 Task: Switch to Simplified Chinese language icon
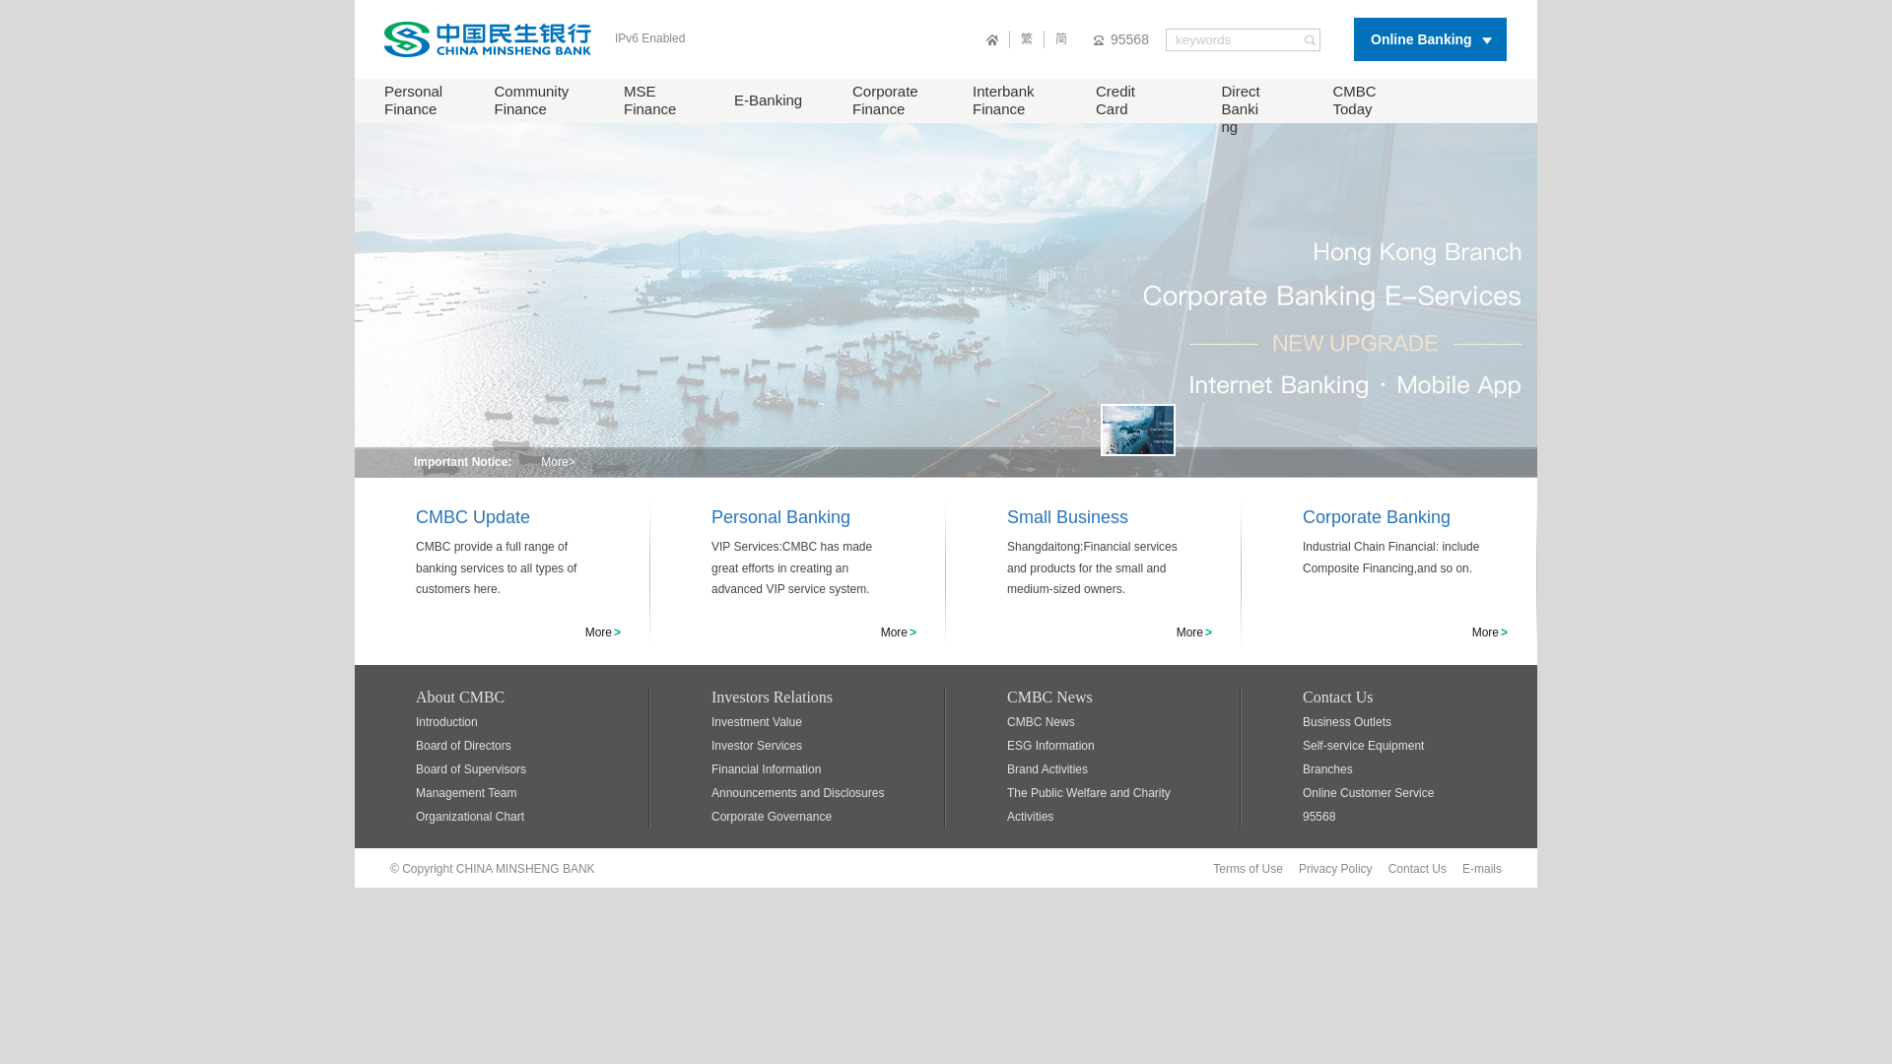[1061, 39]
